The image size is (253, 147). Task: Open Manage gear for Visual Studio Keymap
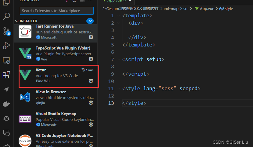coord(91,125)
